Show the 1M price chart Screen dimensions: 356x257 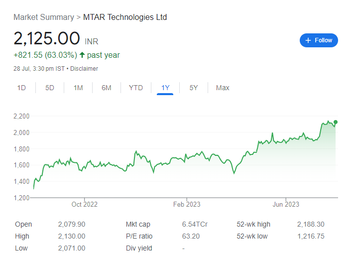pos(78,88)
